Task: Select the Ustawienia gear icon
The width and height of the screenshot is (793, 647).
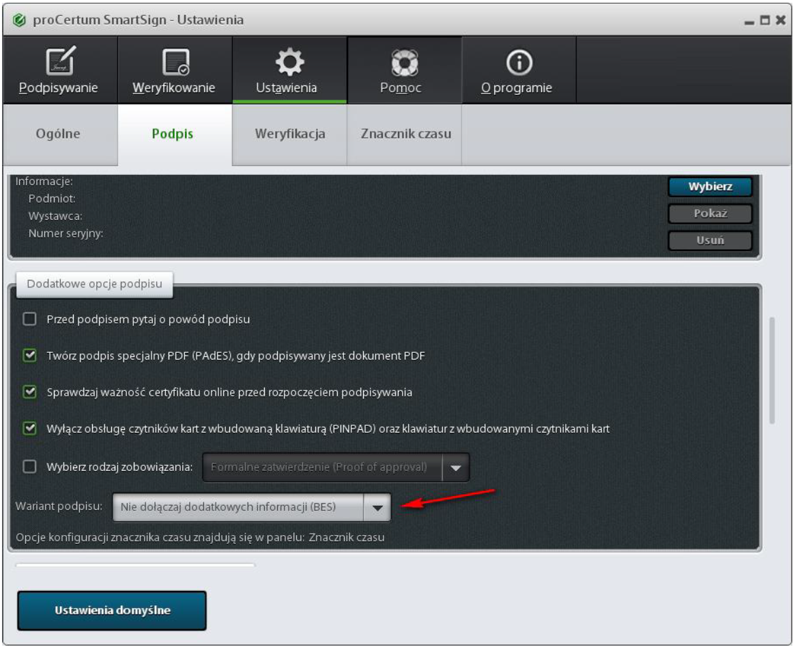Action: click(289, 61)
